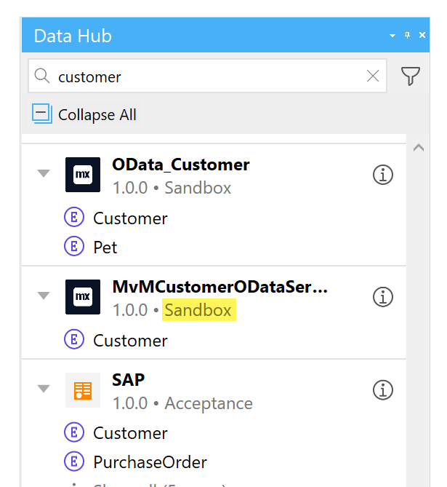Collapse the SAP service group
The height and width of the screenshot is (487, 447).
click(x=44, y=389)
